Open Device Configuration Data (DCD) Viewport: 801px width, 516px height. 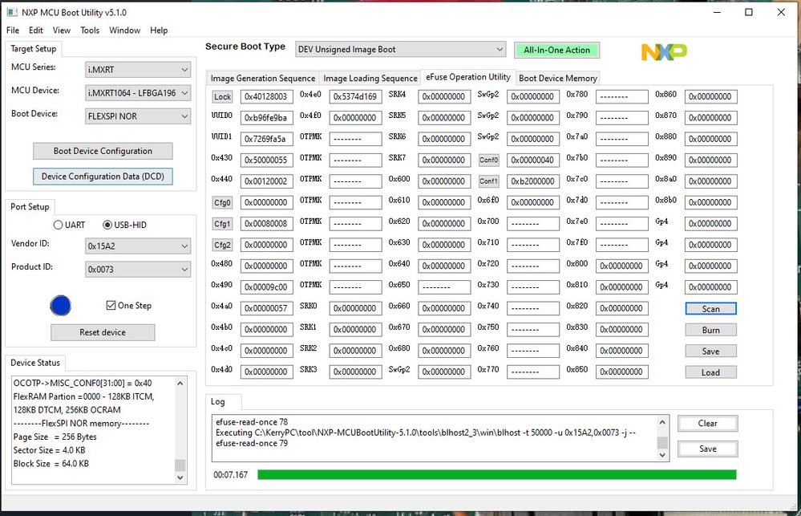click(x=103, y=177)
